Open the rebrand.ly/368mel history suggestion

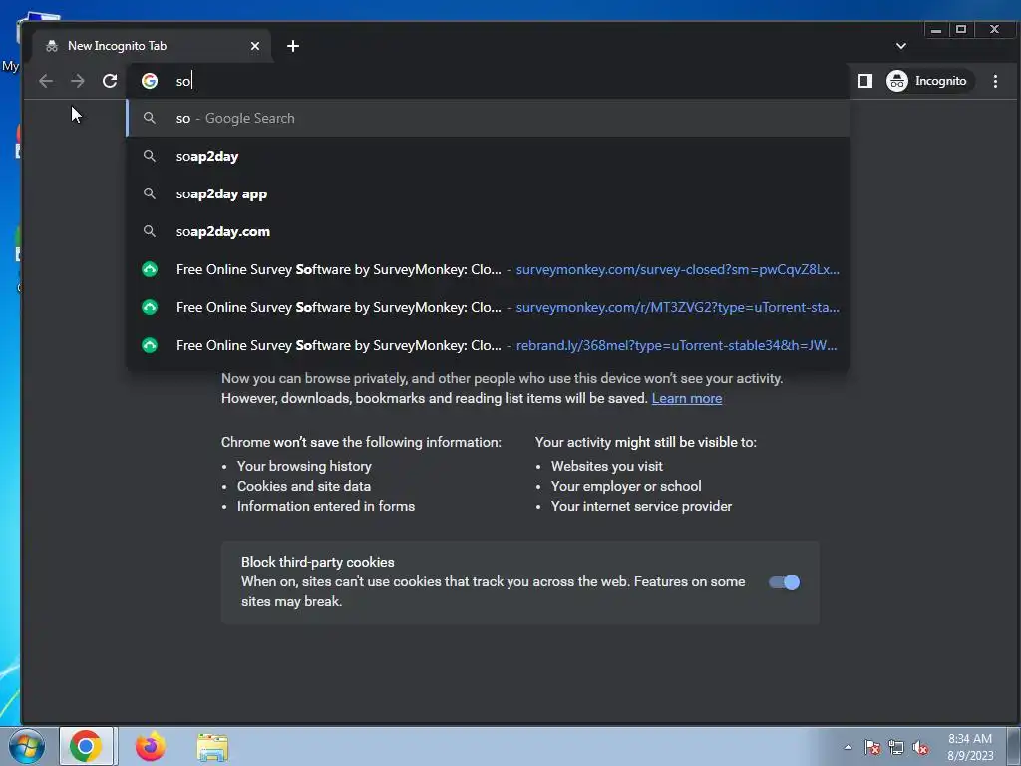coord(488,344)
